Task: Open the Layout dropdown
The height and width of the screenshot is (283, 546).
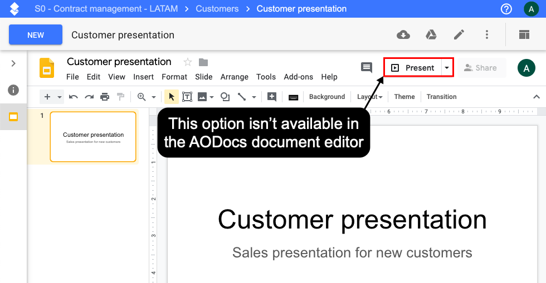Action: (369, 97)
